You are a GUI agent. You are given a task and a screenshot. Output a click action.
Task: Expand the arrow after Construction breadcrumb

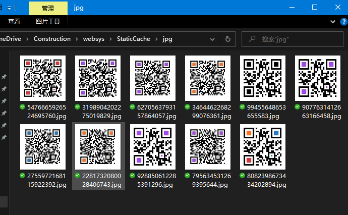tap(77, 39)
